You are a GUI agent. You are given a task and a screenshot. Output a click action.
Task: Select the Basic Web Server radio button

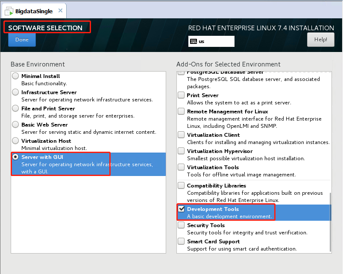tap(15, 124)
